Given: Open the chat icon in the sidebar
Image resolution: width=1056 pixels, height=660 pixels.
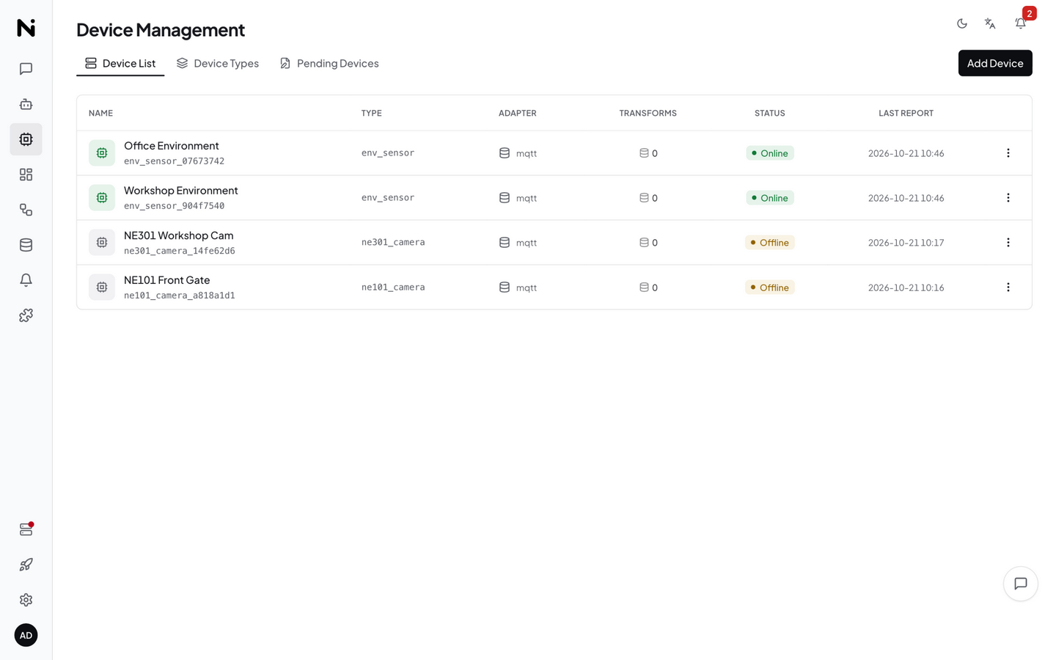Looking at the screenshot, I should pyautogui.click(x=26, y=69).
